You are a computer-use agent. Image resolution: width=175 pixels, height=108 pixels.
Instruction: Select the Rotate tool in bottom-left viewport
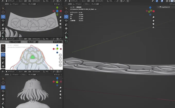coord(3,91)
